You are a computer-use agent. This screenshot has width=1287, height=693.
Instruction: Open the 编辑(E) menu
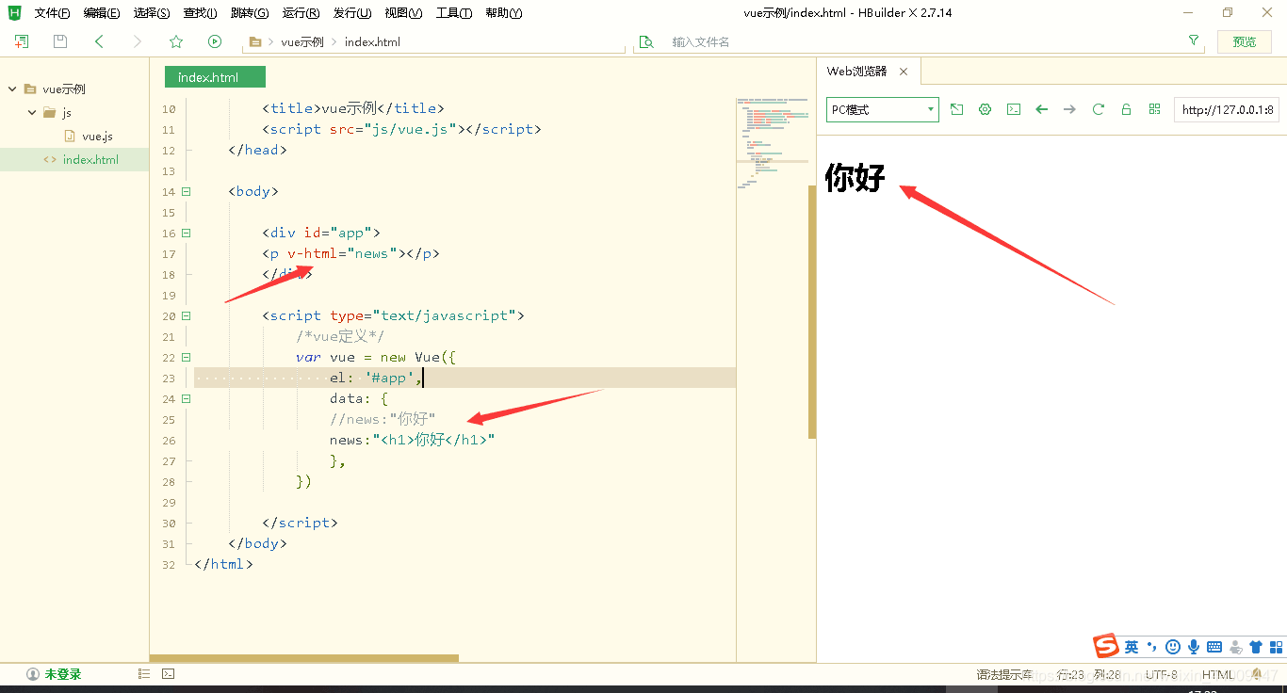[102, 13]
